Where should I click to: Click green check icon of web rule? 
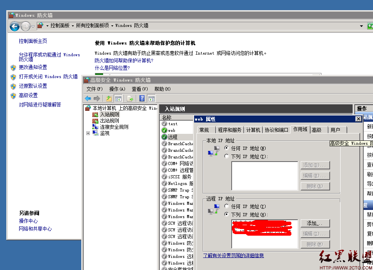164,130
